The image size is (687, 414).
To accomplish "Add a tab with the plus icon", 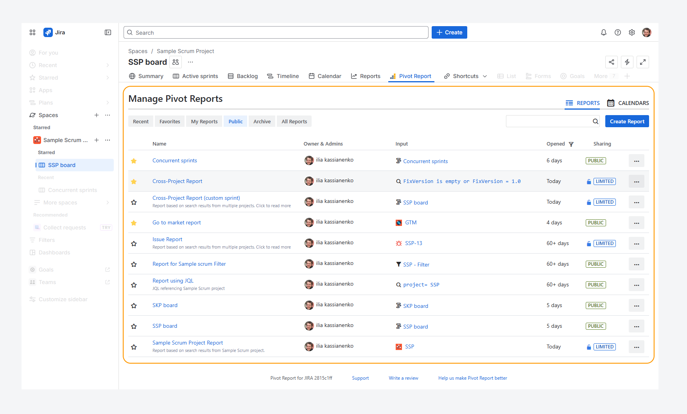I will pyautogui.click(x=627, y=76).
